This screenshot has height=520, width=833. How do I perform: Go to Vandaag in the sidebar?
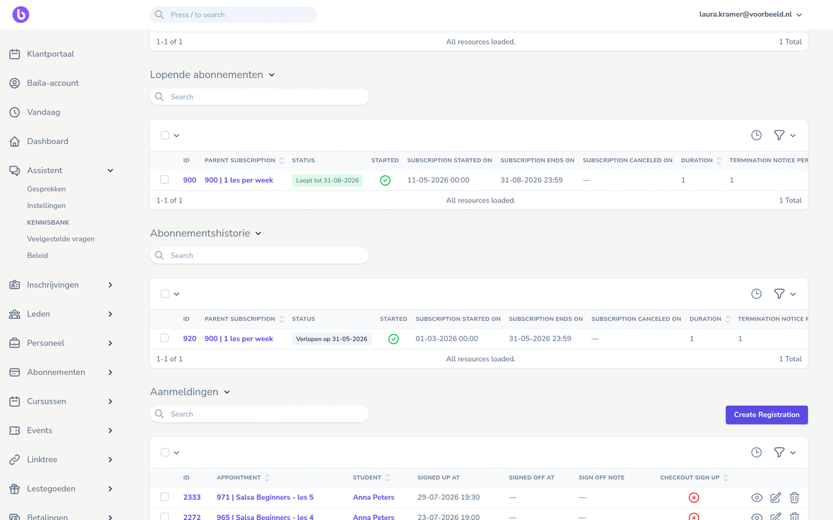[44, 112]
